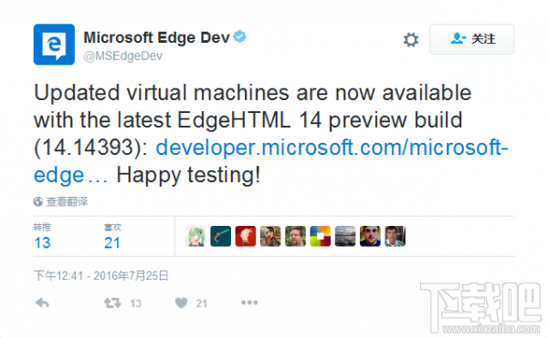This screenshot has width=548, height=338.
Task: Retweet using the retweet icon
Action: (x=112, y=303)
